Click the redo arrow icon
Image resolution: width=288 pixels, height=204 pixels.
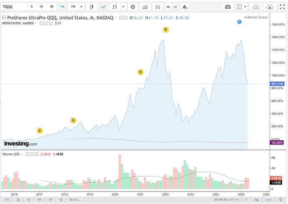coord(175,7)
